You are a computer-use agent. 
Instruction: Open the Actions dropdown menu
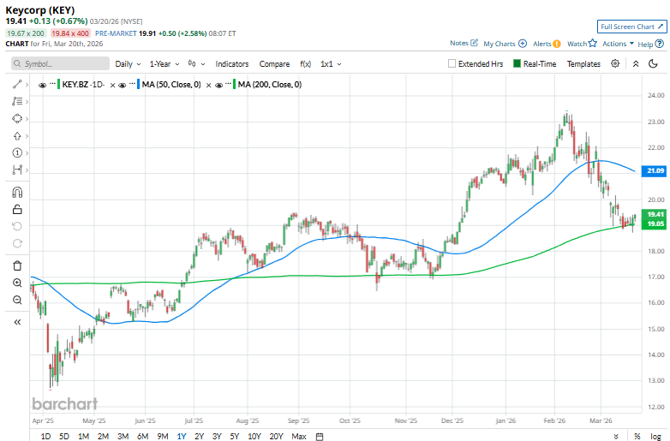coord(618,43)
